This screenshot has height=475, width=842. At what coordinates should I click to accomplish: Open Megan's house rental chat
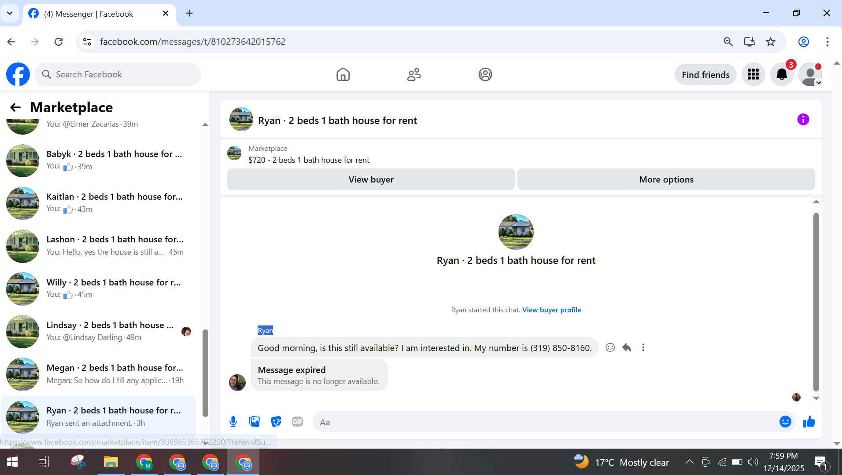(99, 374)
